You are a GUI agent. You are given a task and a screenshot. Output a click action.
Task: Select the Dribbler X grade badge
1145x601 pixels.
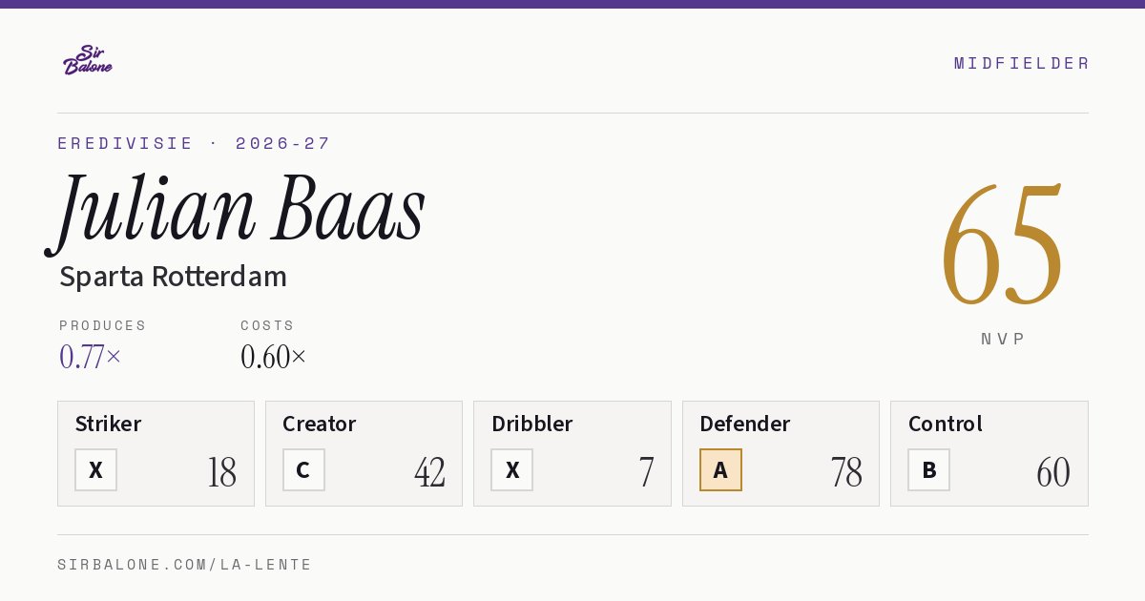tap(512, 469)
